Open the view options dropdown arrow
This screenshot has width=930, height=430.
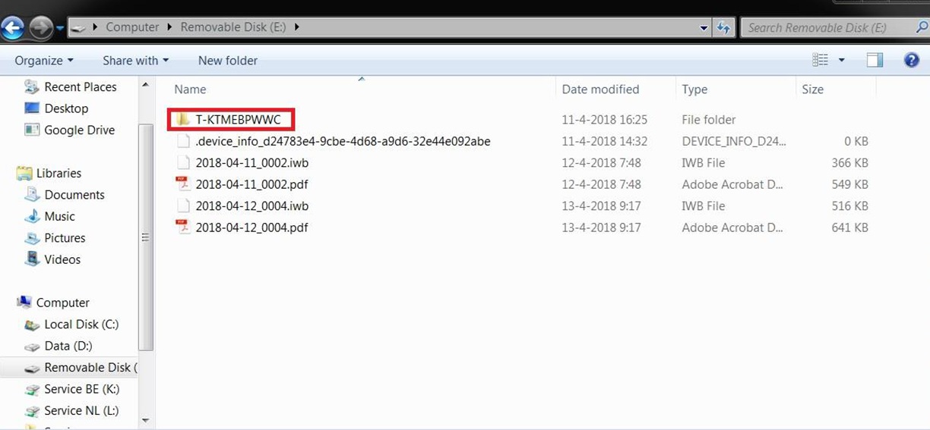(841, 60)
